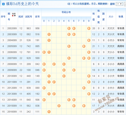This screenshot has width=126, height=115.
Task: Click 偶偶奇 in row 2005089
Action: [121, 46]
